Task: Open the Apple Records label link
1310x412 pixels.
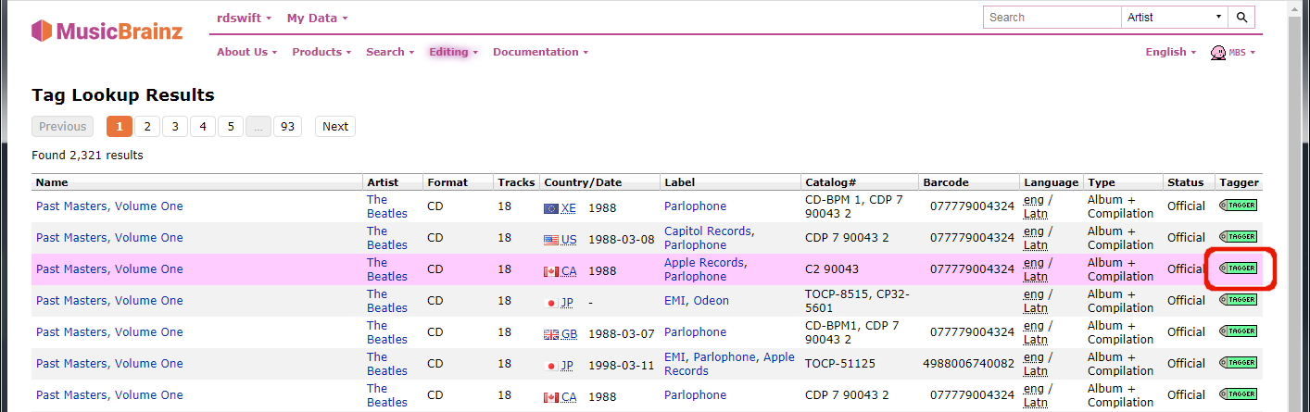Action: point(703,263)
